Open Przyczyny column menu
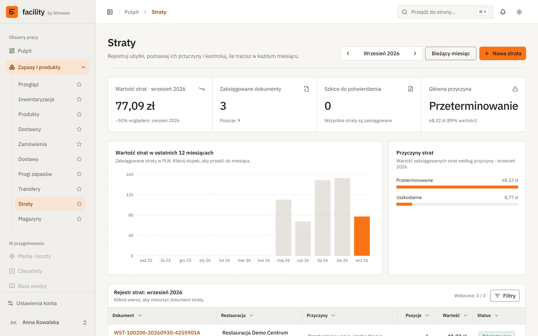 (333, 316)
